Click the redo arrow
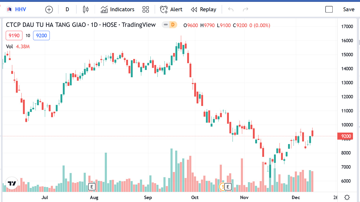Viewport: 360px width, 202px height. 246,10
